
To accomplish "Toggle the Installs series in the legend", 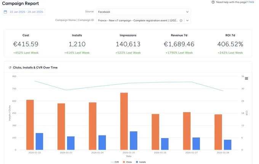I will pos(141,162).
